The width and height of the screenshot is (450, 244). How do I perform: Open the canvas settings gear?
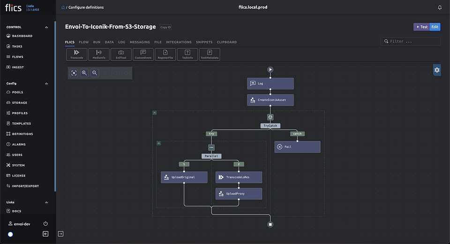[x=437, y=70]
